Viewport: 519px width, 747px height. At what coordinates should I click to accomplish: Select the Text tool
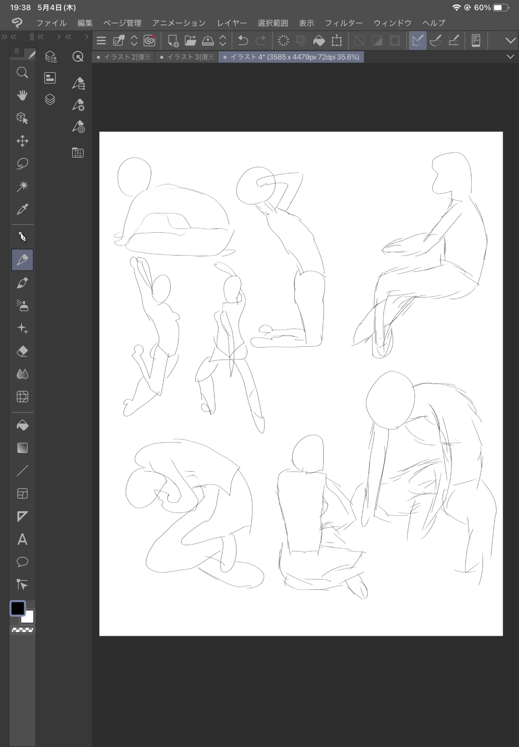[x=22, y=539]
